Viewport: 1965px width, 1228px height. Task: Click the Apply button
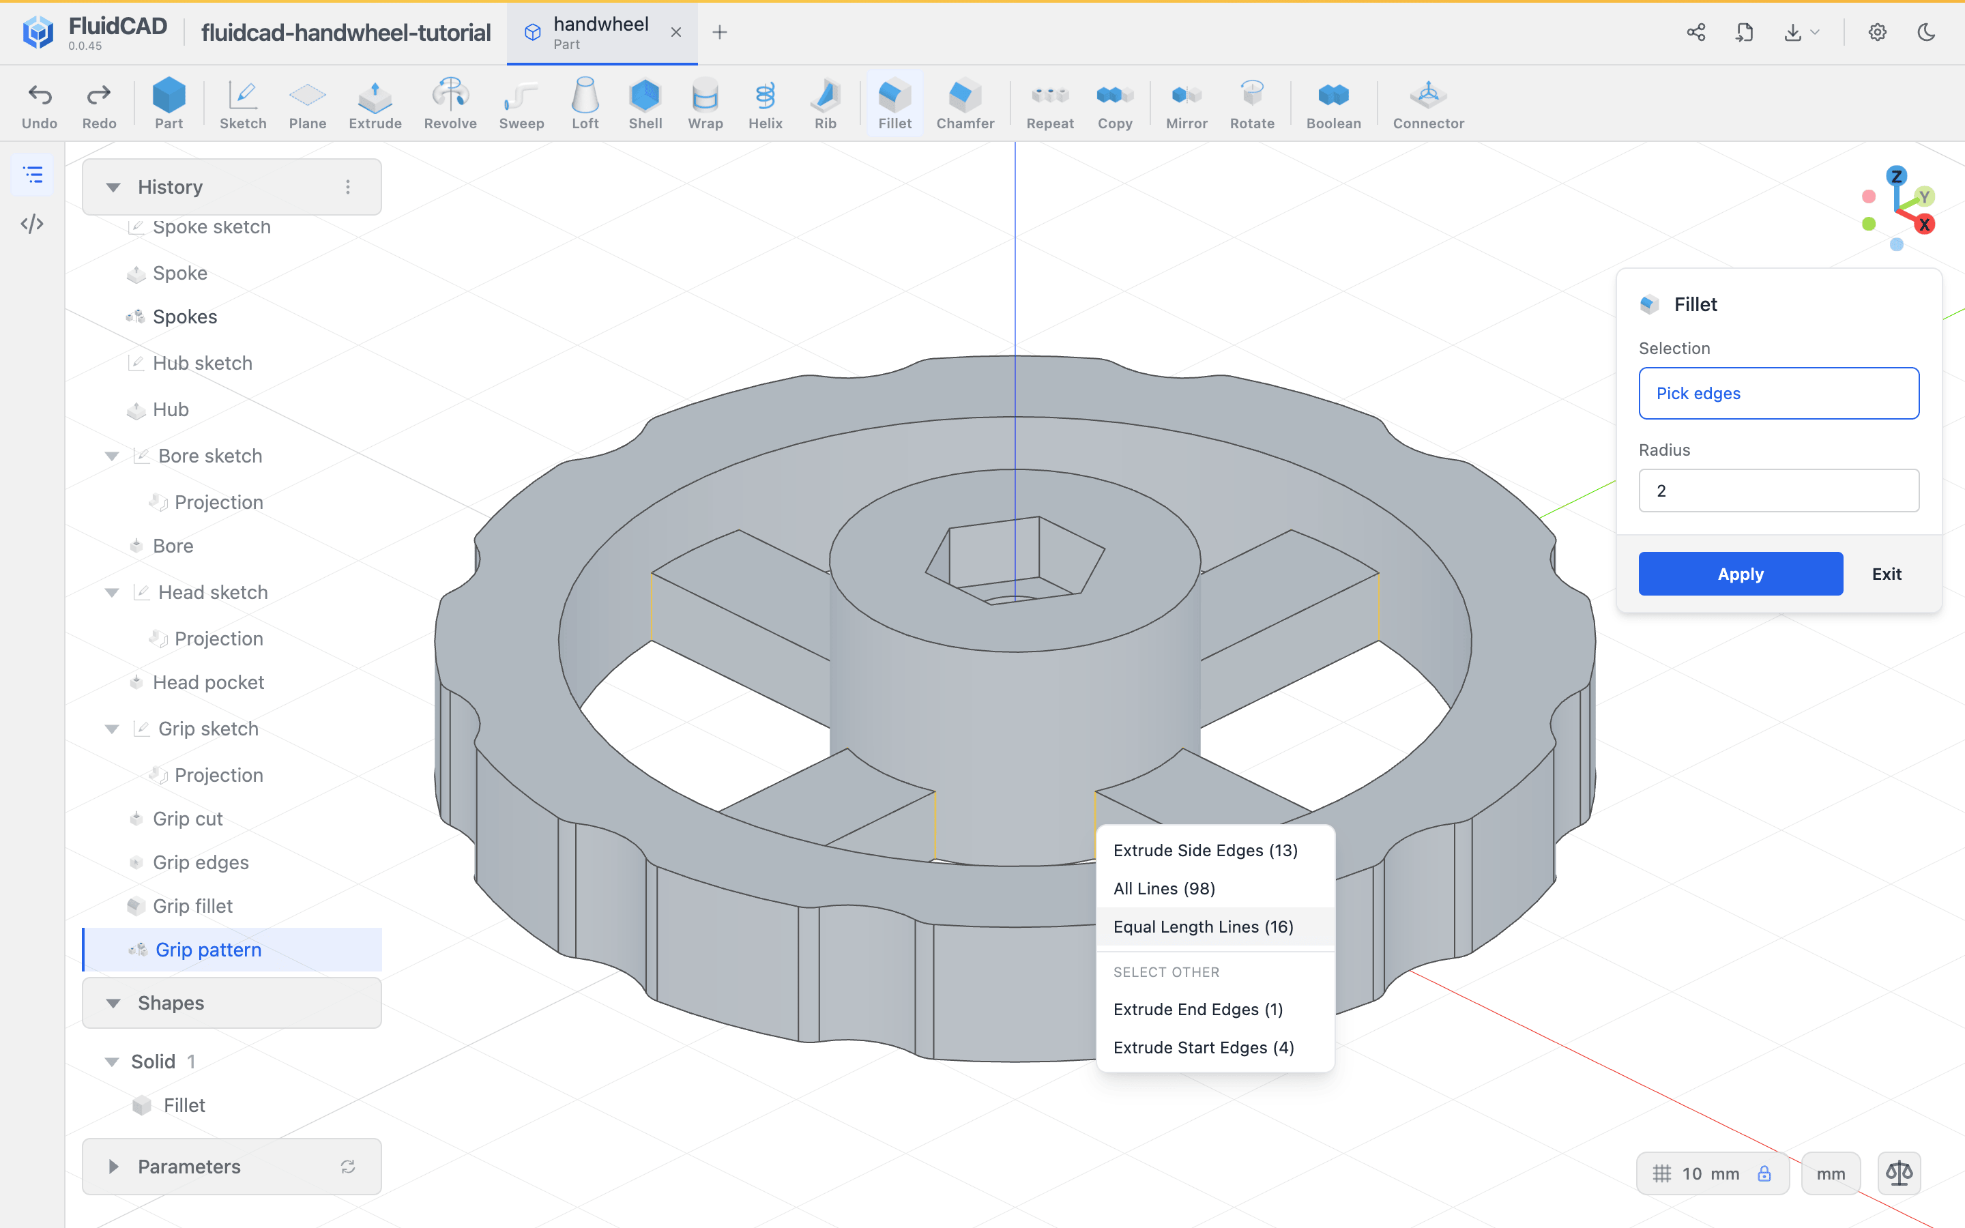(x=1740, y=573)
